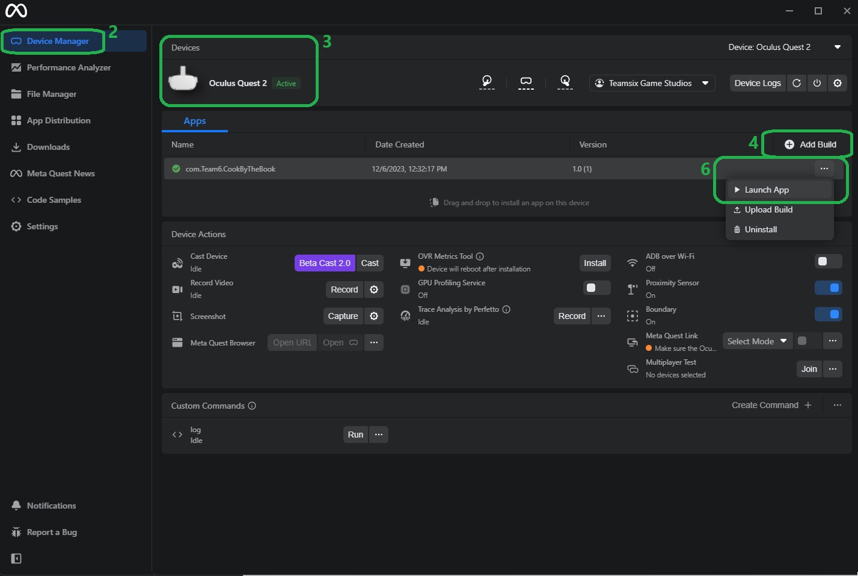
Task: Switch to the Apps tab
Action: (194, 121)
